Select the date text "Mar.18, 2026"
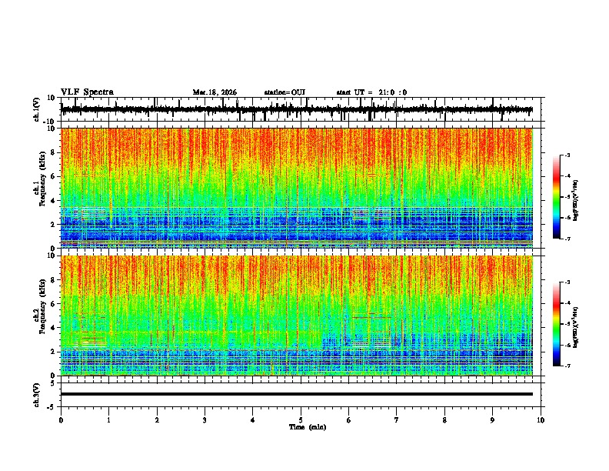Image resolution: width=609 pixels, height=471 pixels. [215, 92]
